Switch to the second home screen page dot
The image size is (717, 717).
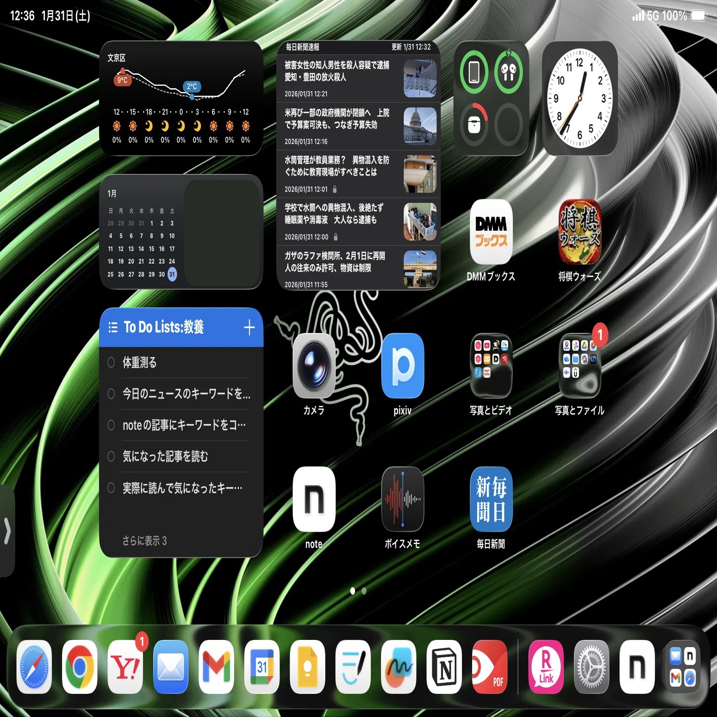tap(364, 591)
